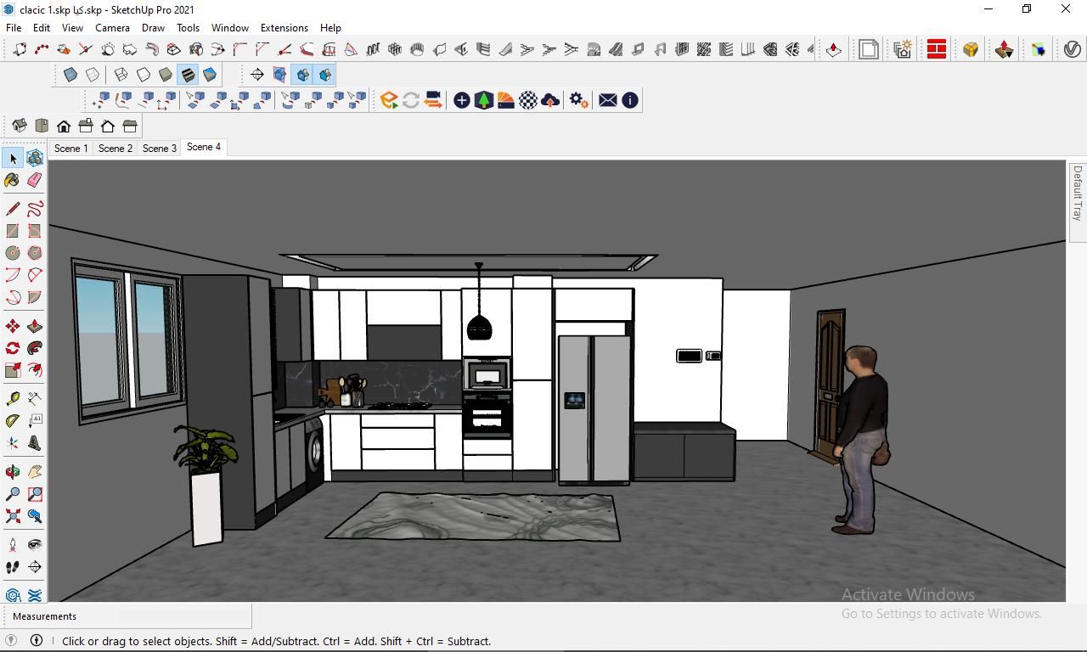Select the Section Plane tool

(35, 566)
